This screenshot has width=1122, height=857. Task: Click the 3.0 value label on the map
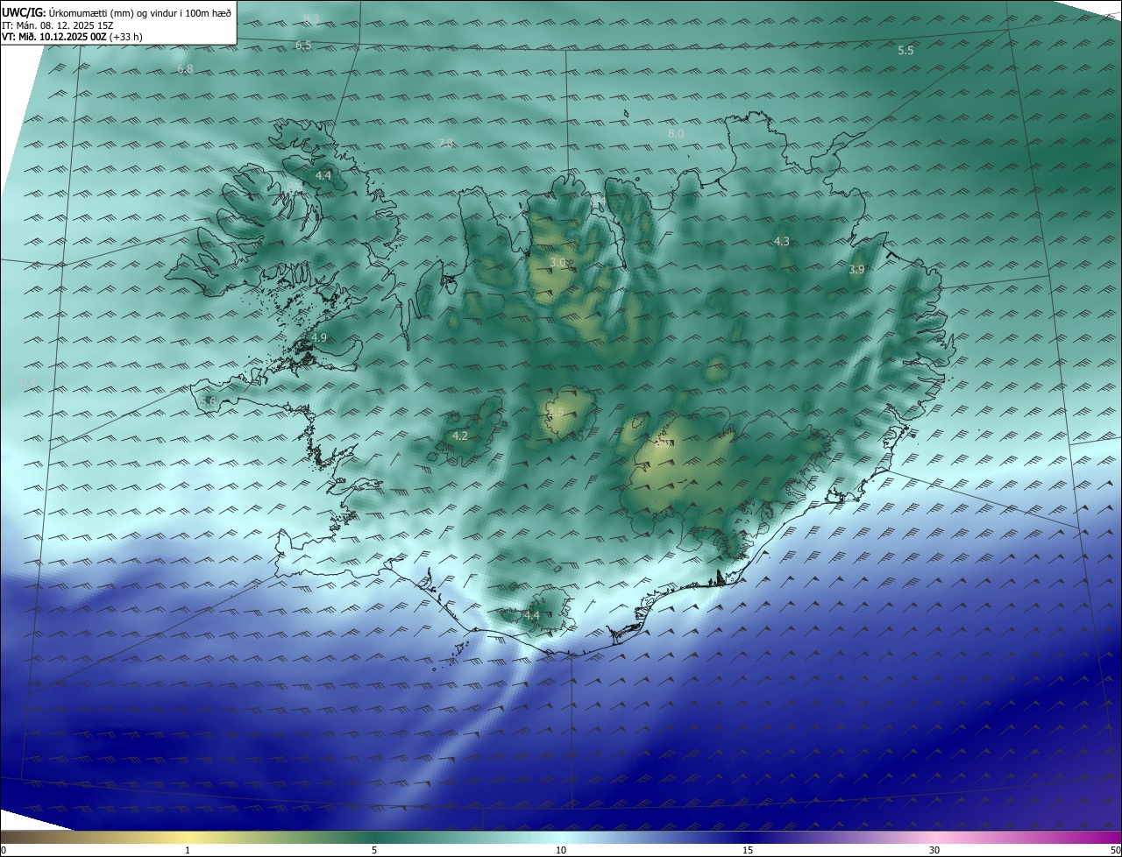pyautogui.click(x=557, y=262)
